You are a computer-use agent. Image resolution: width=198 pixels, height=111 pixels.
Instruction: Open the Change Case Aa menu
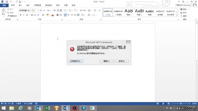[x=49, y=10]
